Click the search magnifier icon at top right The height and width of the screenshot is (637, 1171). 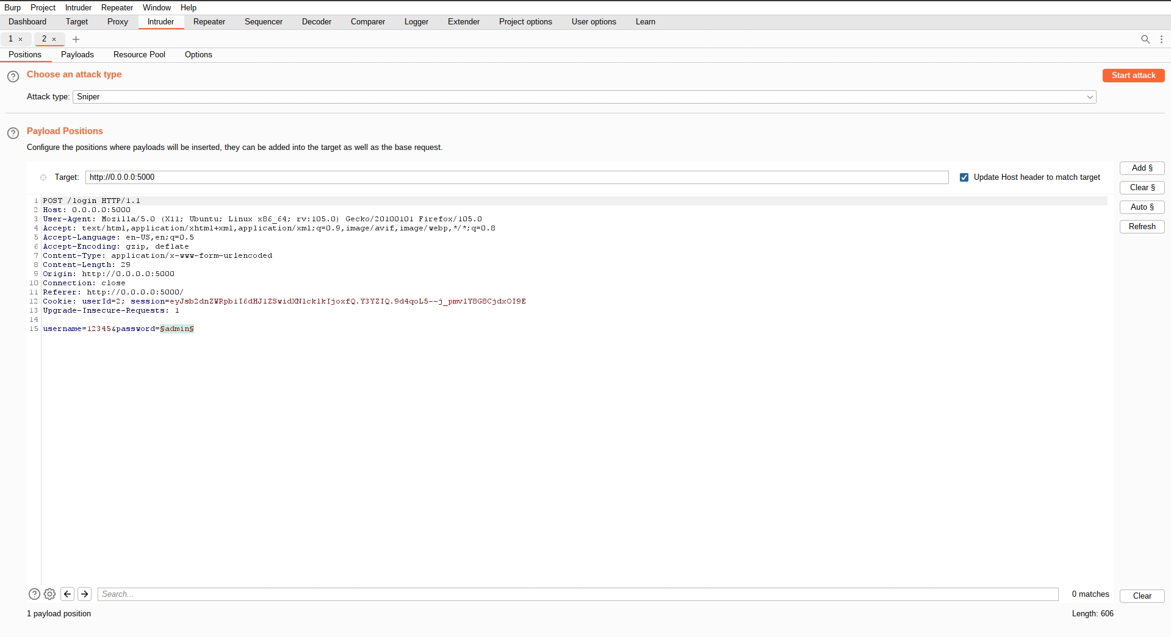coord(1145,39)
